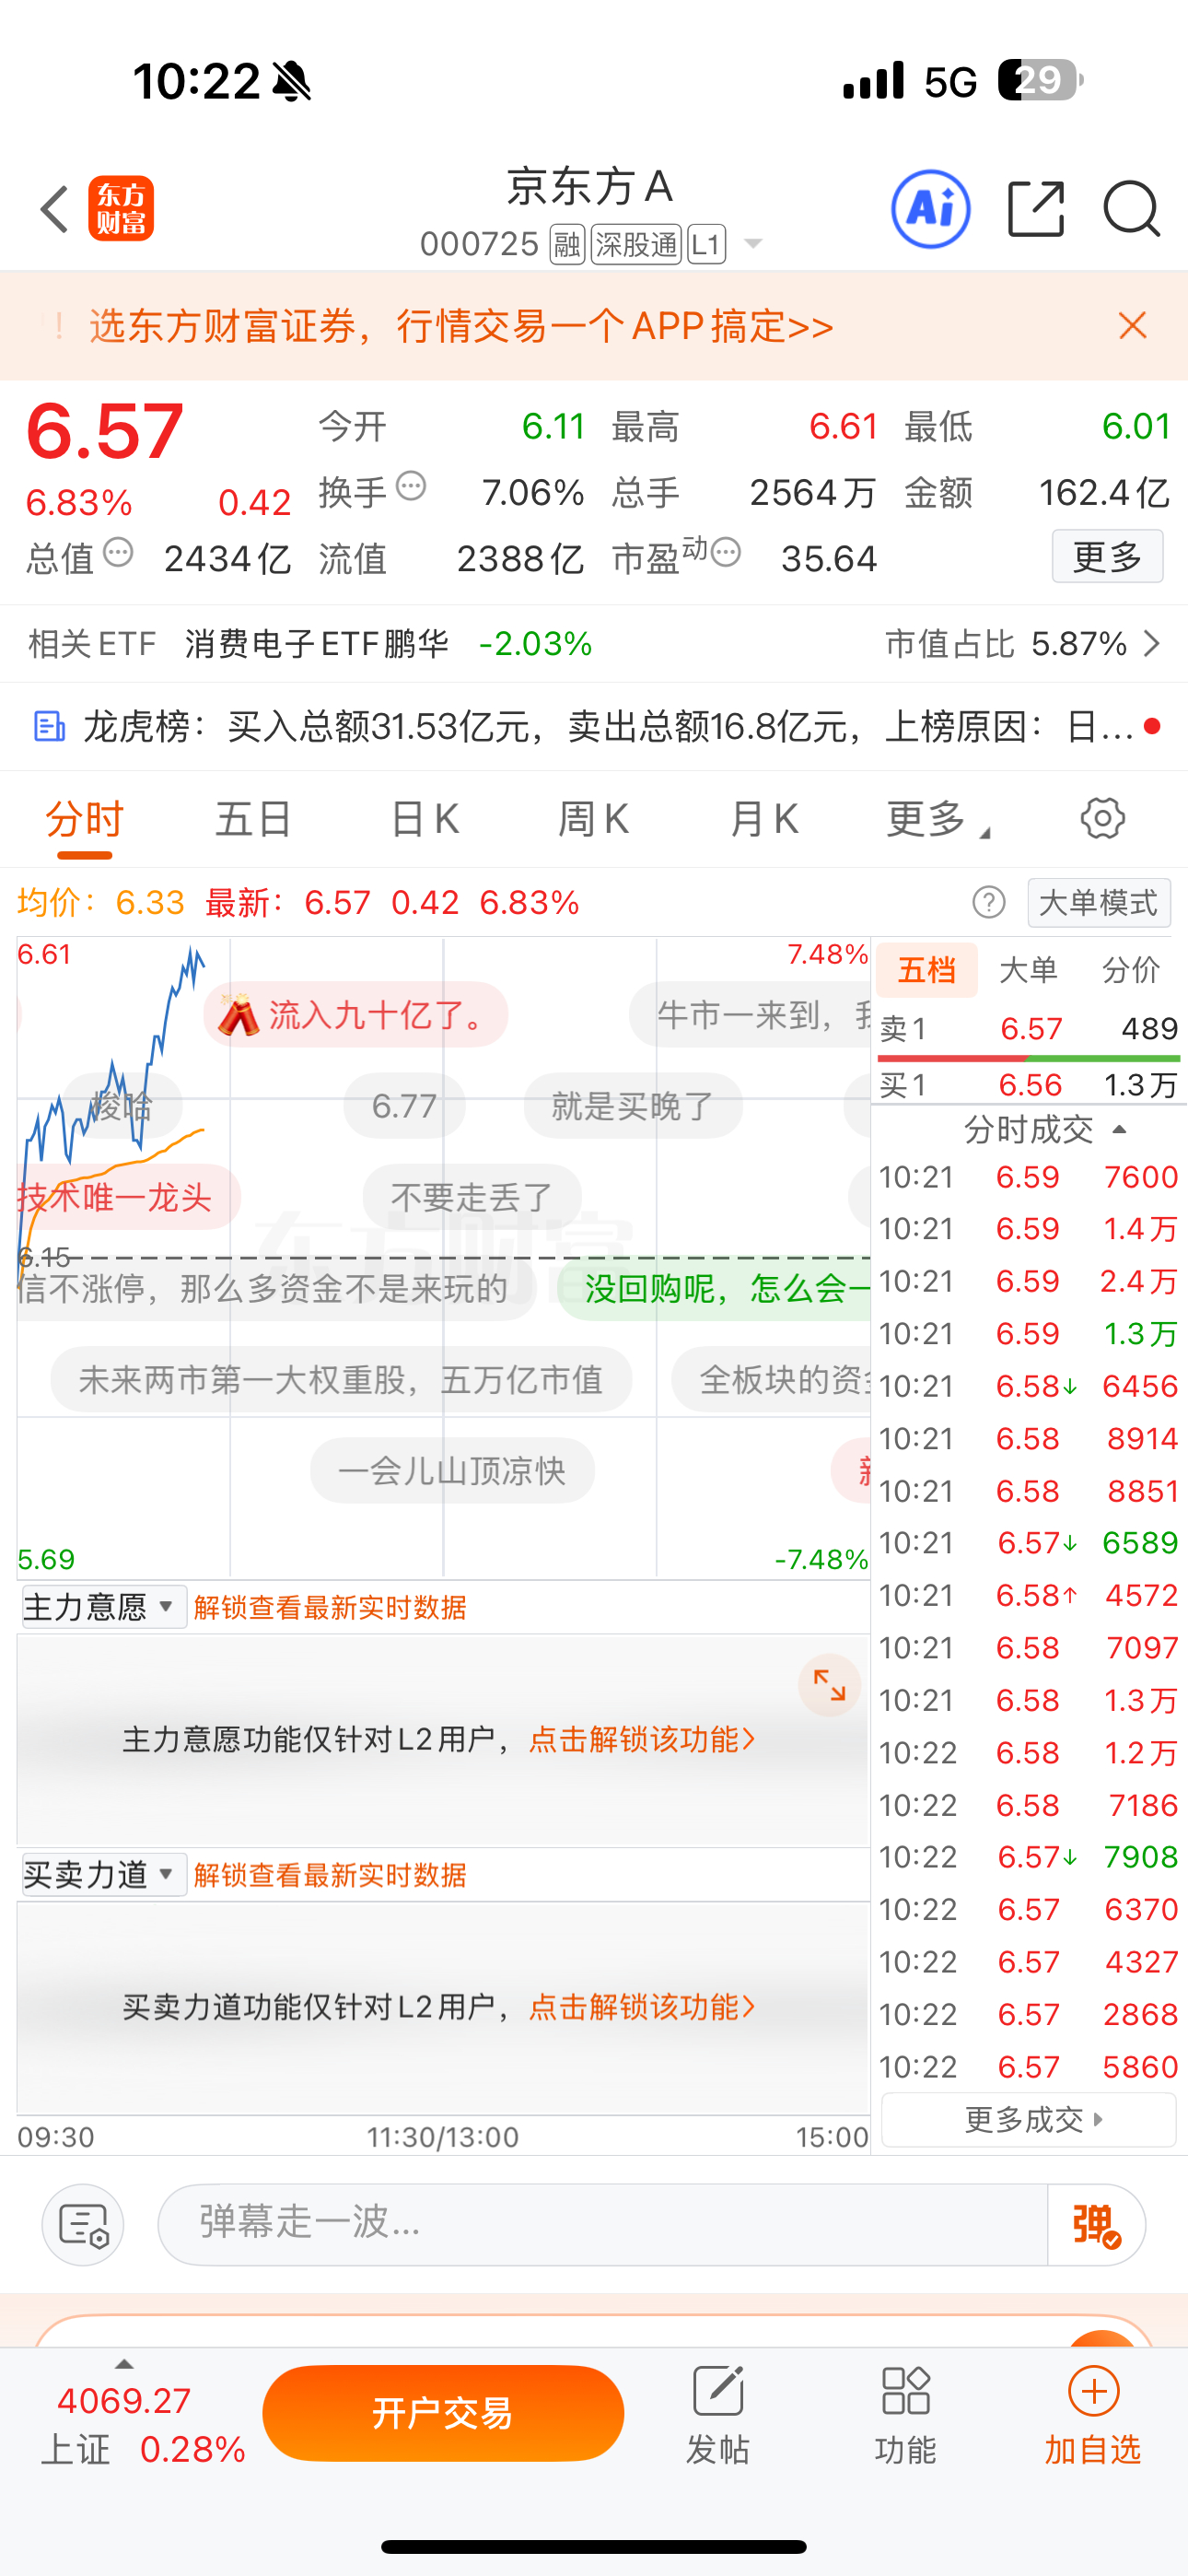This screenshot has height=2576, width=1188.
Task: Open the 东方财富 logo icon
Action: pos(121,209)
